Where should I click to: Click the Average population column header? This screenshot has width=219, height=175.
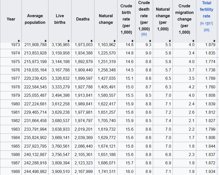[35, 19]
